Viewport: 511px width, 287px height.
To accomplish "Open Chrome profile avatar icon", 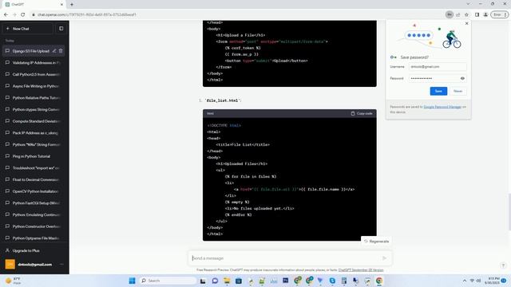I will point(485,14).
